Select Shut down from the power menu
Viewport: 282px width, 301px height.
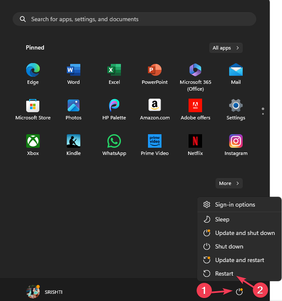(x=239, y=246)
